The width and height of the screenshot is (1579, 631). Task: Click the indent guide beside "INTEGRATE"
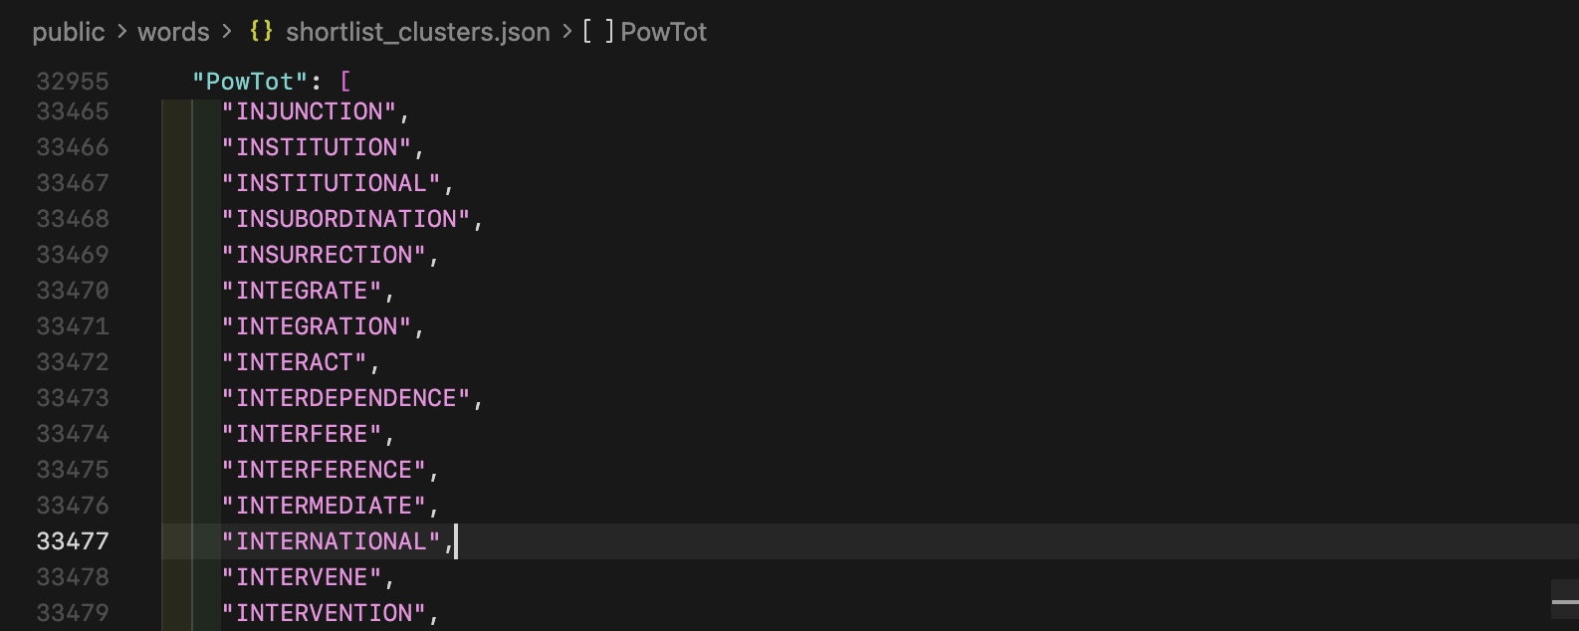click(x=192, y=291)
